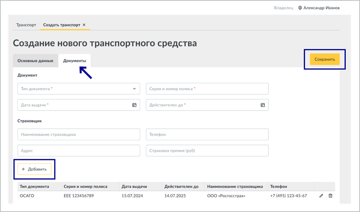Click the Телефон input field
The width and height of the screenshot is (360, 212).
[207, 135]
